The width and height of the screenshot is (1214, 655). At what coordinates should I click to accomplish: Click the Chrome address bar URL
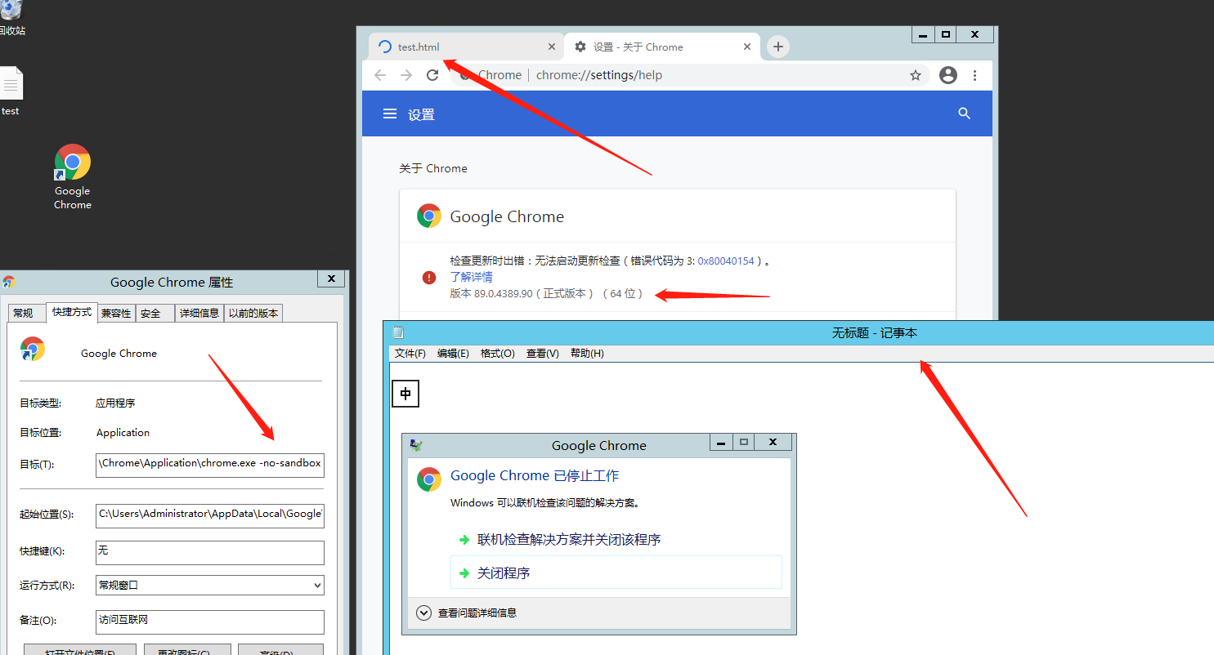pos(599,75)
